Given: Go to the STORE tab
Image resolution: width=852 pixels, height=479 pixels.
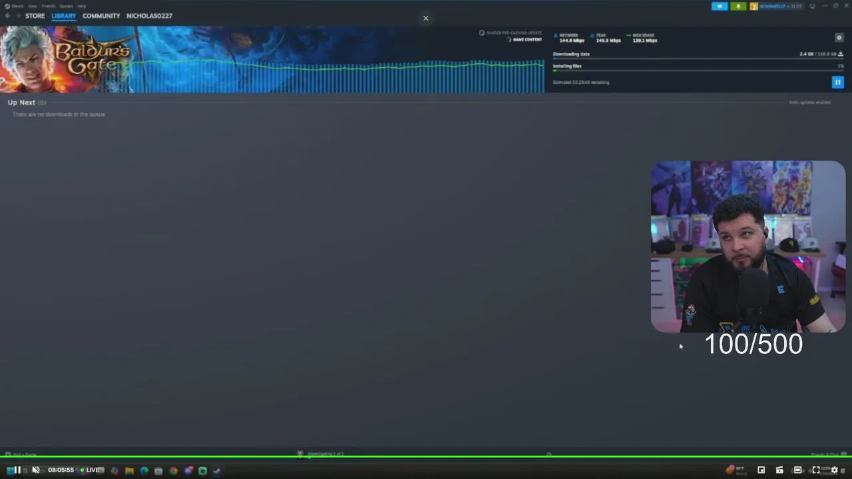Looking at the screenshot, I should tap(35, 16).
